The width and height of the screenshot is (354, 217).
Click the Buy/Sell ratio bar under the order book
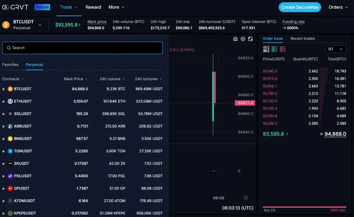tap(304, 207)
